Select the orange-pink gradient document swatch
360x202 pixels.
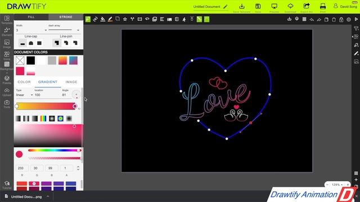62,61
